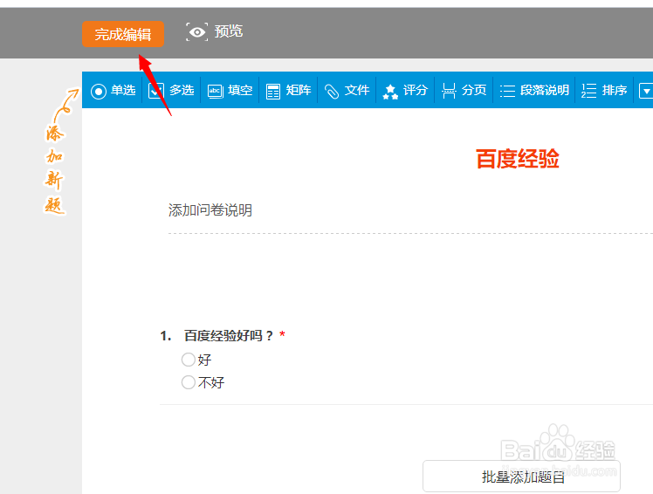The width and height of the screenshot is (653, 494).
Task: Select the 好 radio option
Action: (189, 360)
